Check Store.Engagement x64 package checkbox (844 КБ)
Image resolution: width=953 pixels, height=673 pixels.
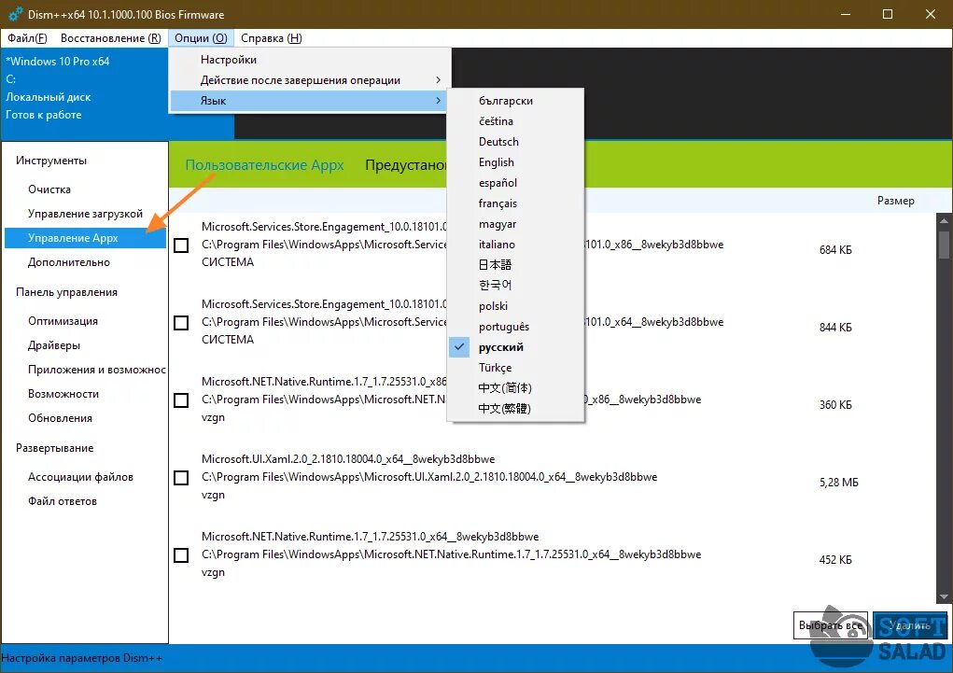181,322
